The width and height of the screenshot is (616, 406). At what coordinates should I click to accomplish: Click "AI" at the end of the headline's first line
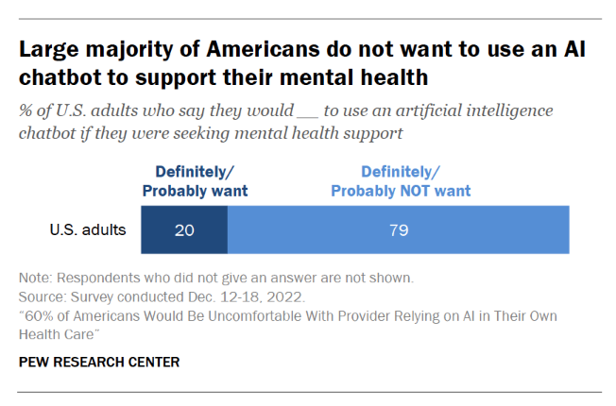573,49
